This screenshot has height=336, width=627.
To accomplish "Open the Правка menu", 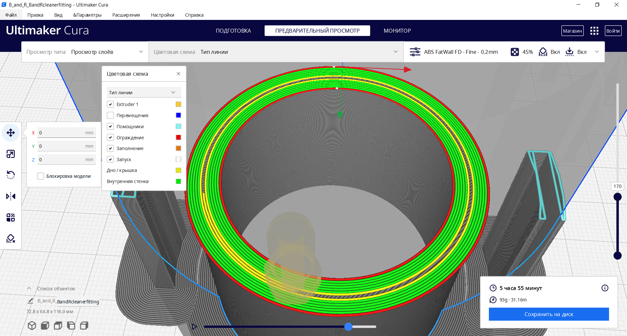I will (x=35, y=15).
